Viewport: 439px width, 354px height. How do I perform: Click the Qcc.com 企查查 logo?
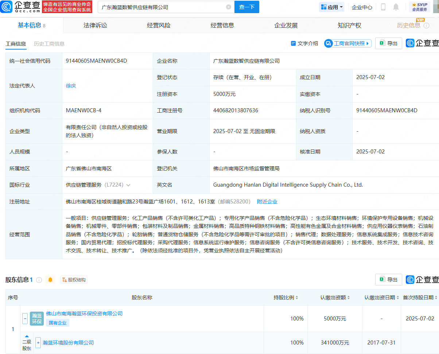[x=21, y=7]
